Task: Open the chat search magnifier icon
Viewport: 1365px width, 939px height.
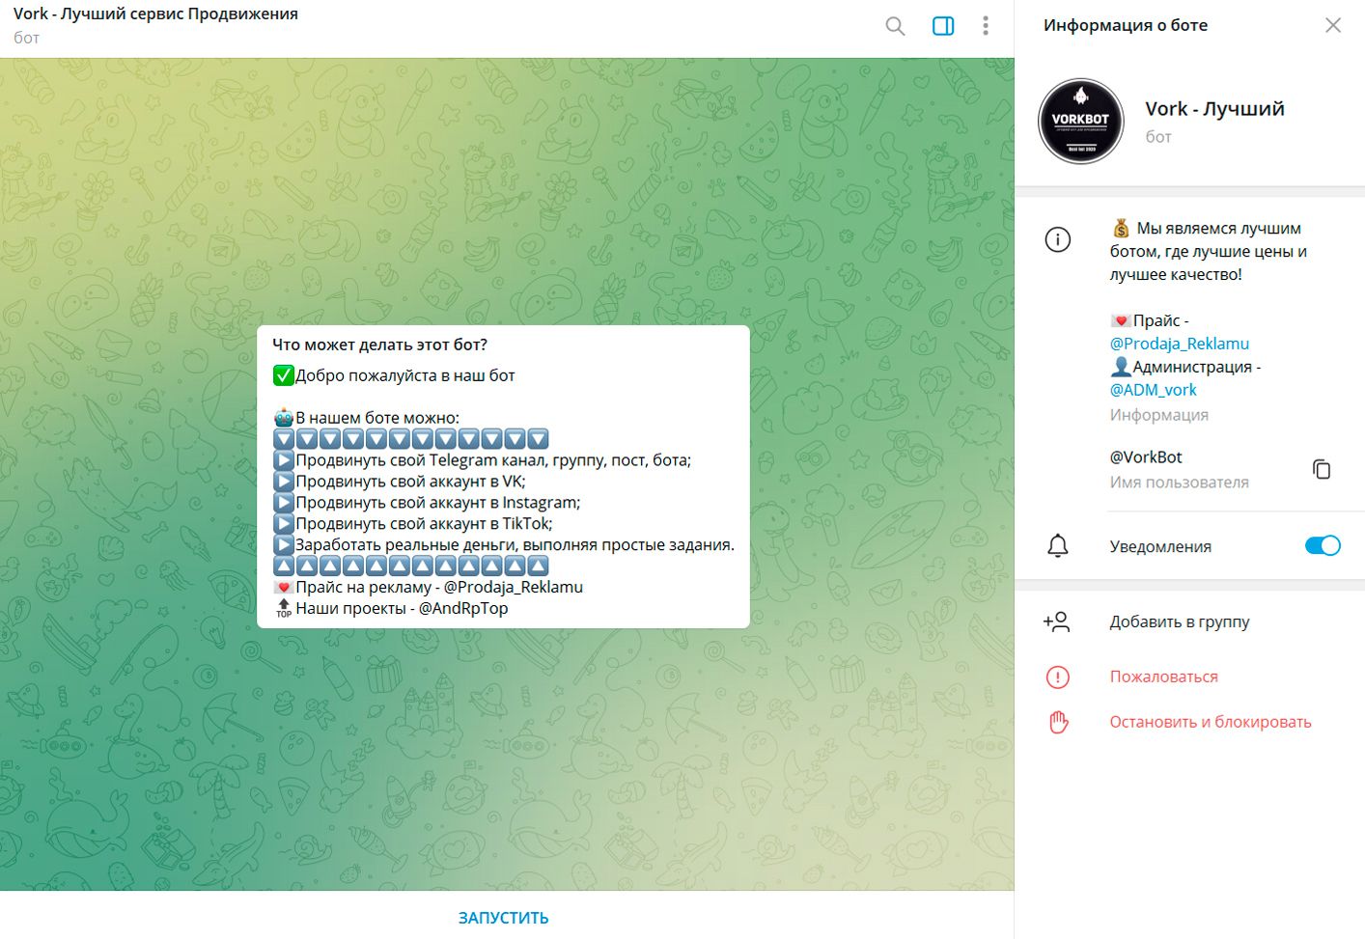Action: 895,26
